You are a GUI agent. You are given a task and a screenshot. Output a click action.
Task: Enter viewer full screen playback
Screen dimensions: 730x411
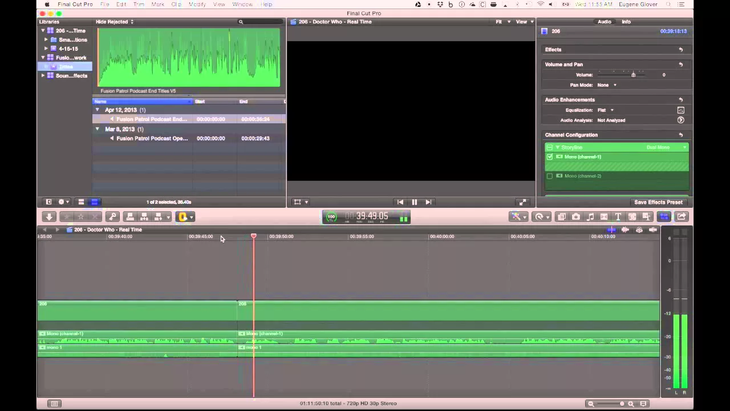[x=522, y=202]
